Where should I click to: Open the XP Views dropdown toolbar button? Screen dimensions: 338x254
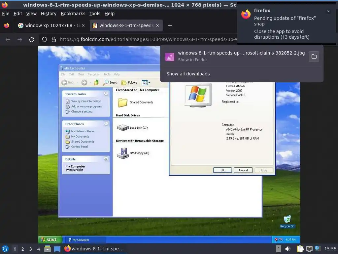146,82
